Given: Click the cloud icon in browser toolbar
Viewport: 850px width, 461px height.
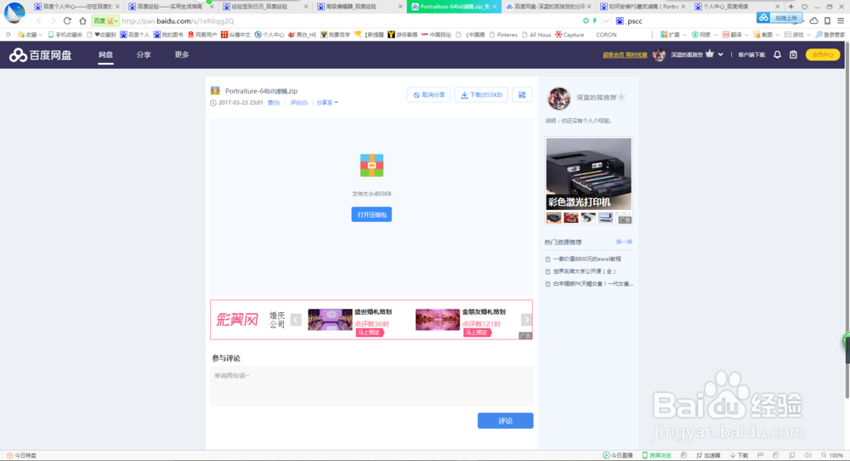Looking at the screenshot, I should click(x=813, y=20).
